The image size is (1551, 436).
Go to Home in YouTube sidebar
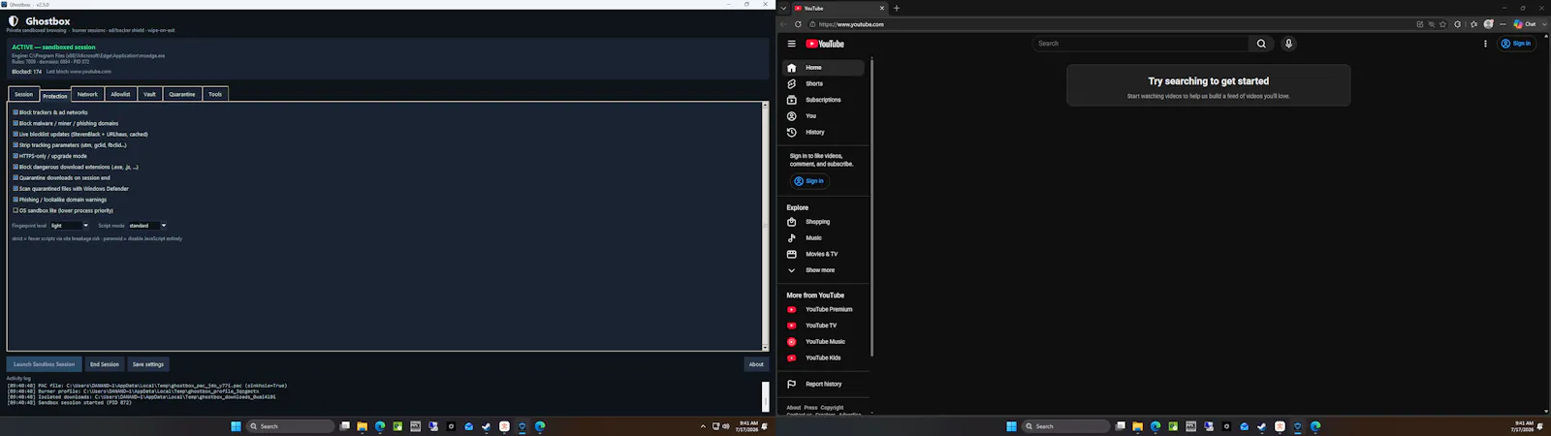pyautogui.click(x=823, y=68)
